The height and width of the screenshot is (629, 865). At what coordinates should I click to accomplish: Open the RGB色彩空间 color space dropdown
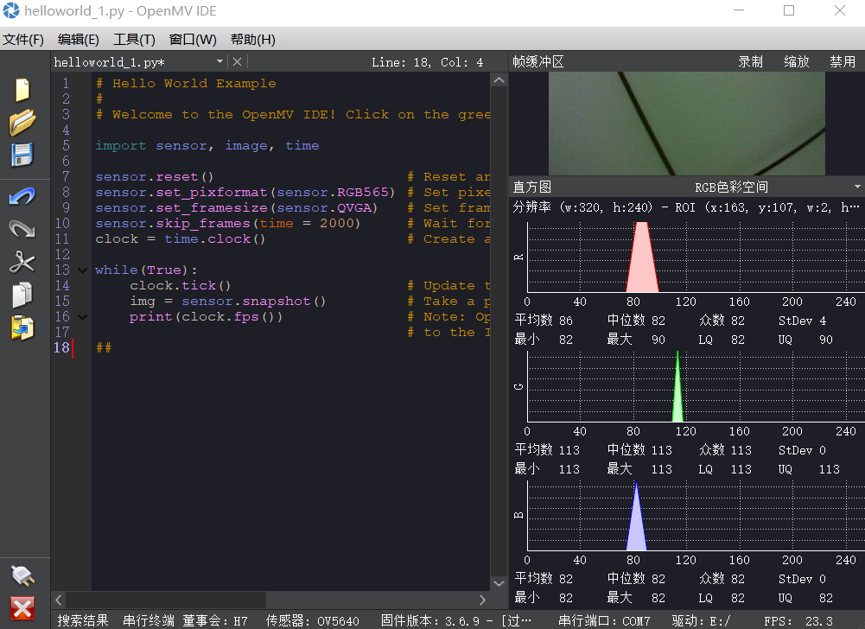[x=857, y=187]
